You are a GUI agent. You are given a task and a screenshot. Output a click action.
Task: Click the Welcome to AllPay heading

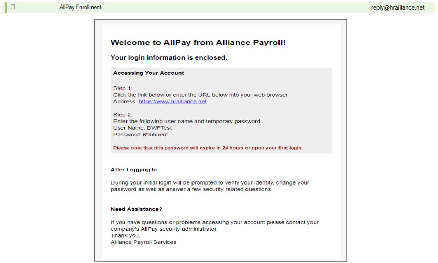[198, 43]
